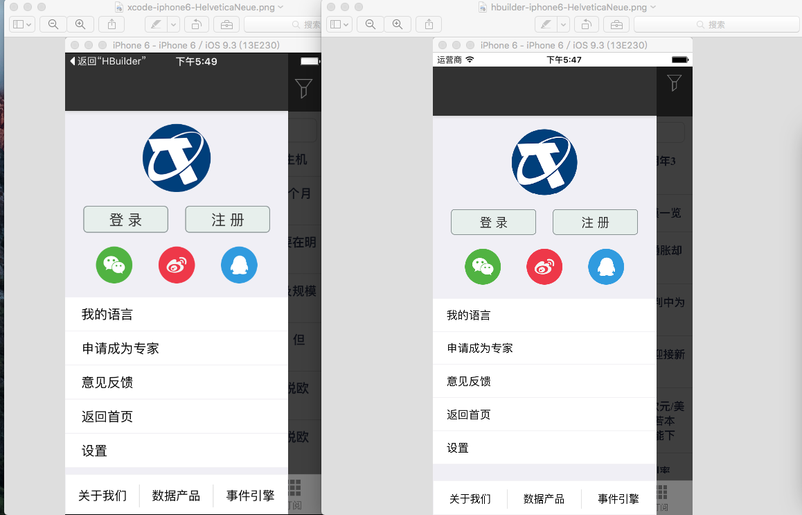Click rotate button in hbuilder-iphone6 Preview window

586,24
